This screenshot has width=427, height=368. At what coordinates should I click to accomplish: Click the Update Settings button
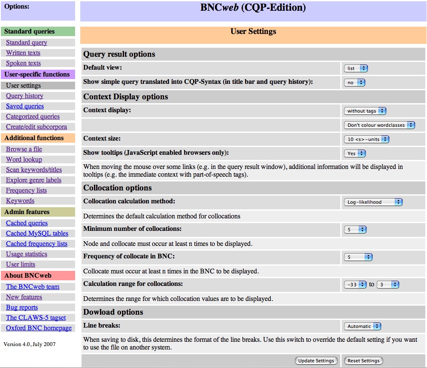(316, 361)
